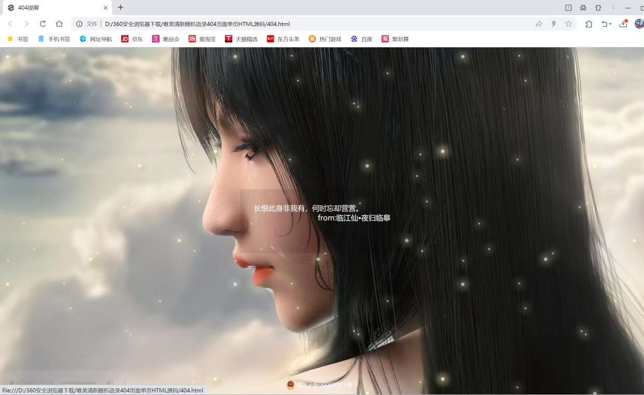The width and height of the screenshot is (644, 395).
Task: Expand the 书签 bookmarks menu
Action: (17, 39)
